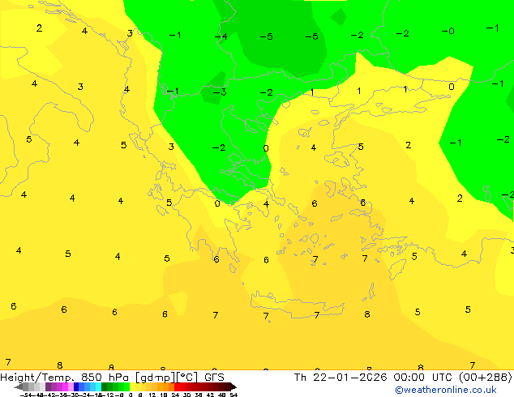This screenshot has height=397, width=514.
Task: Click the -4 temperature value on map
Action: (x=221, y=36)
